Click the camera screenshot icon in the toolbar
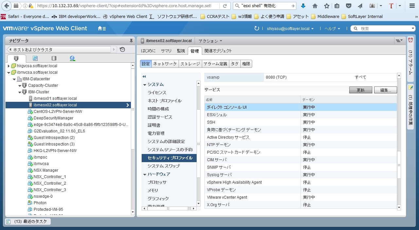419x230 pixels. (372, 6)
